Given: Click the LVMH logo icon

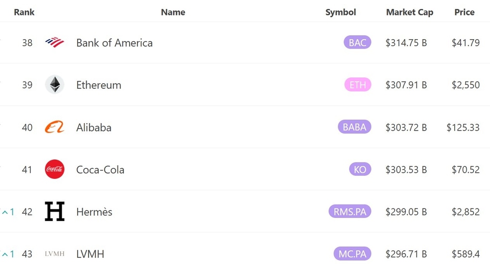Looking at the screenshot, I should click(x=55, y=254).
